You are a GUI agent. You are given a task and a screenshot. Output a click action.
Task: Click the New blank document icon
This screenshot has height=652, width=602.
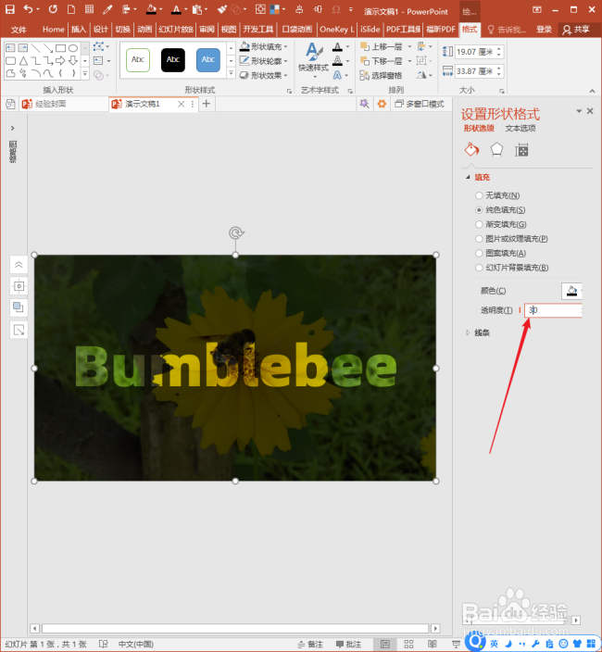pos(71,8)
